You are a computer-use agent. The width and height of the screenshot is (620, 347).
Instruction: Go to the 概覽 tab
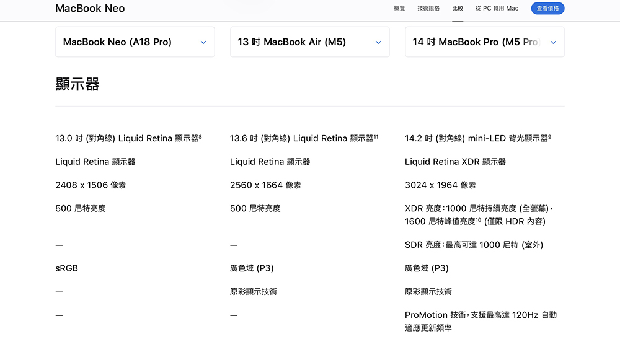[x=399, y=8]
